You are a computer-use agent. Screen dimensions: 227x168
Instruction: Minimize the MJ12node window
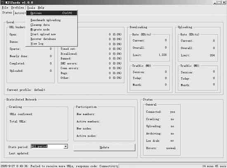pos(215,2)
